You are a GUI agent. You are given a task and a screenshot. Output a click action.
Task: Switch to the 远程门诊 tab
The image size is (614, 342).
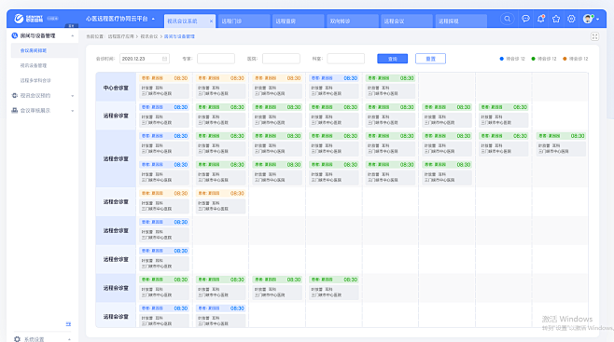point(244,21)
